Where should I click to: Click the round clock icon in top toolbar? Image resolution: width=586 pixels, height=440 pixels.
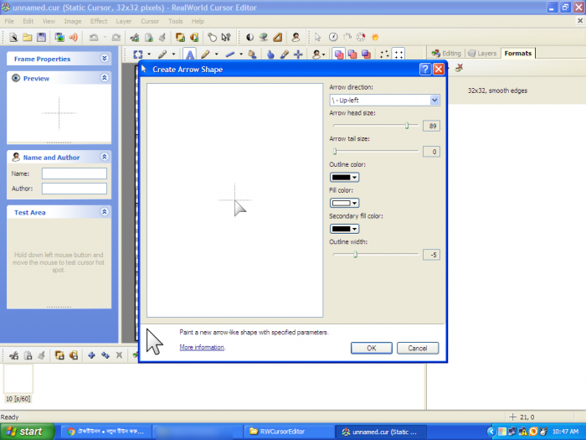333,37
